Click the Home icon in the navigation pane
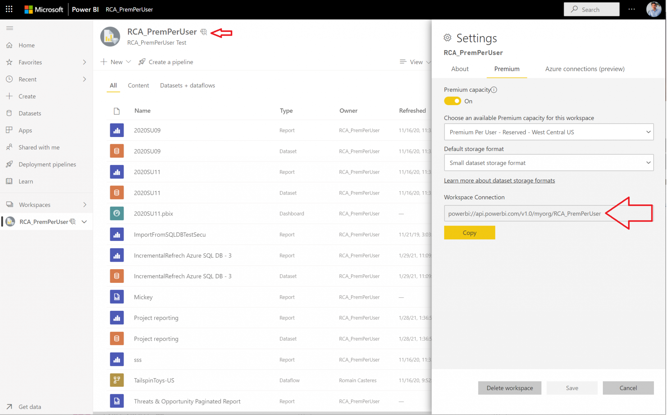 point(9,45)
